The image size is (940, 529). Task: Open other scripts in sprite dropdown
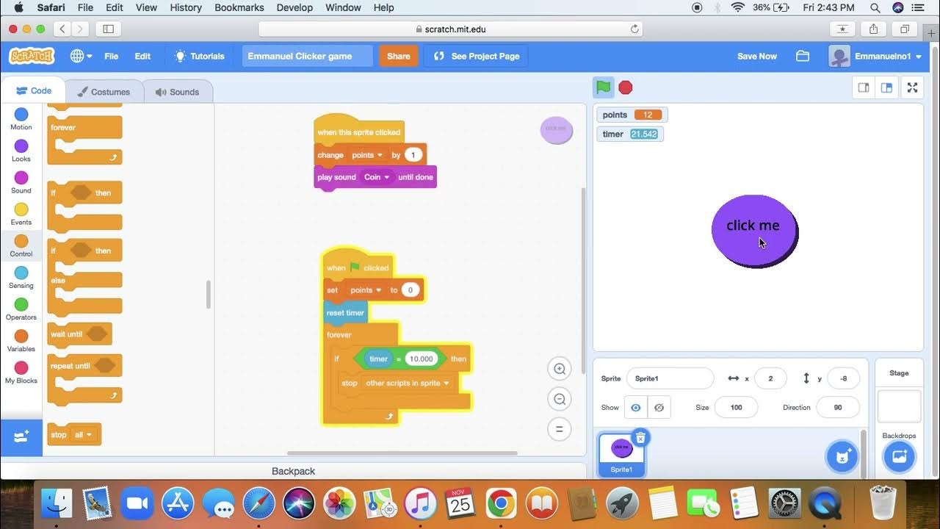pyautogui.click(x=408, y=383)
